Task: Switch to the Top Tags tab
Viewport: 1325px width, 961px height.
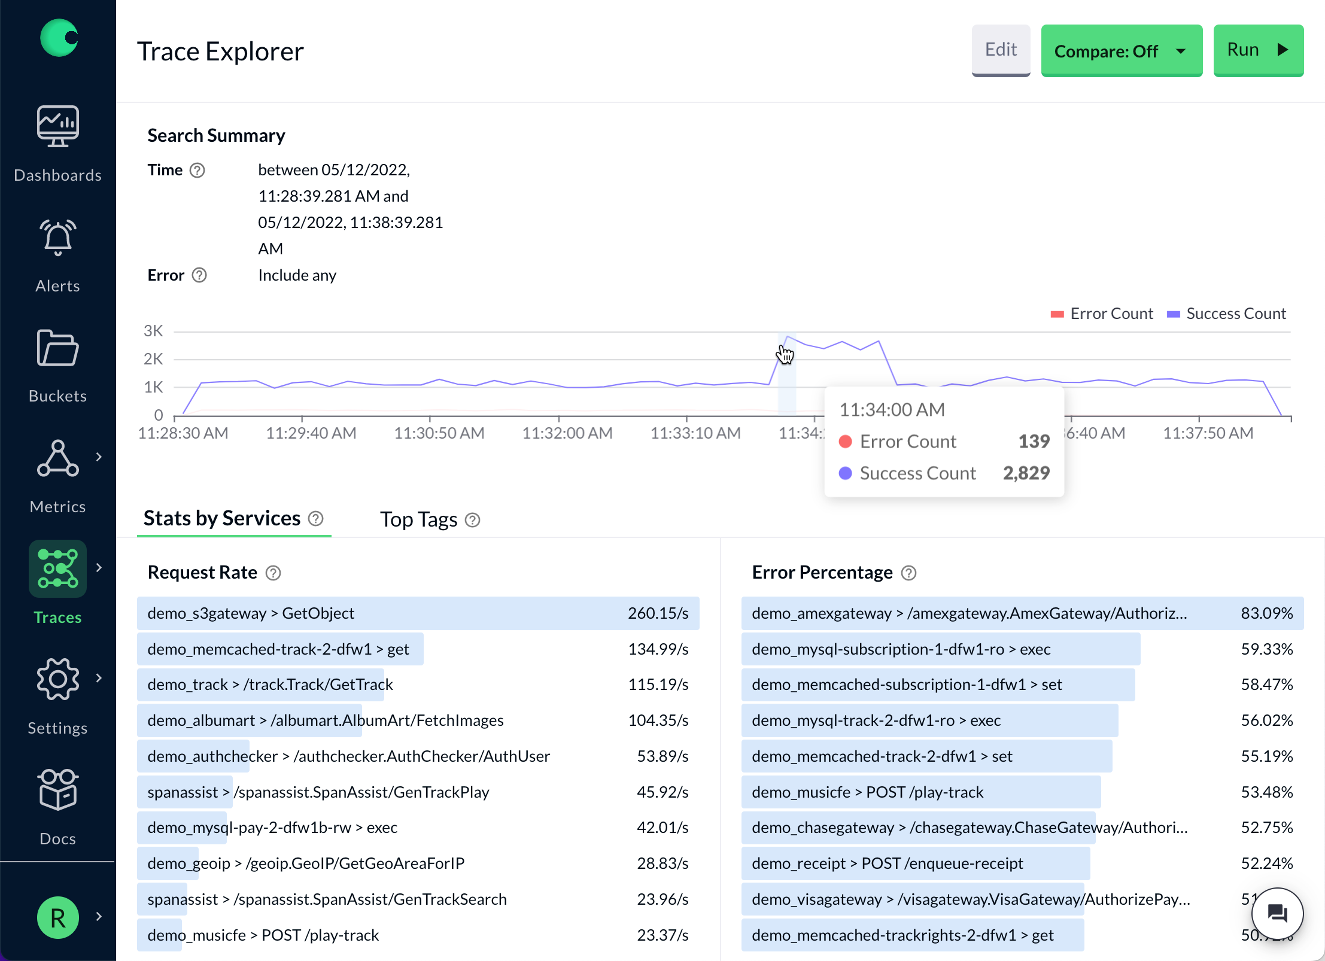Action: click(419, 519)
